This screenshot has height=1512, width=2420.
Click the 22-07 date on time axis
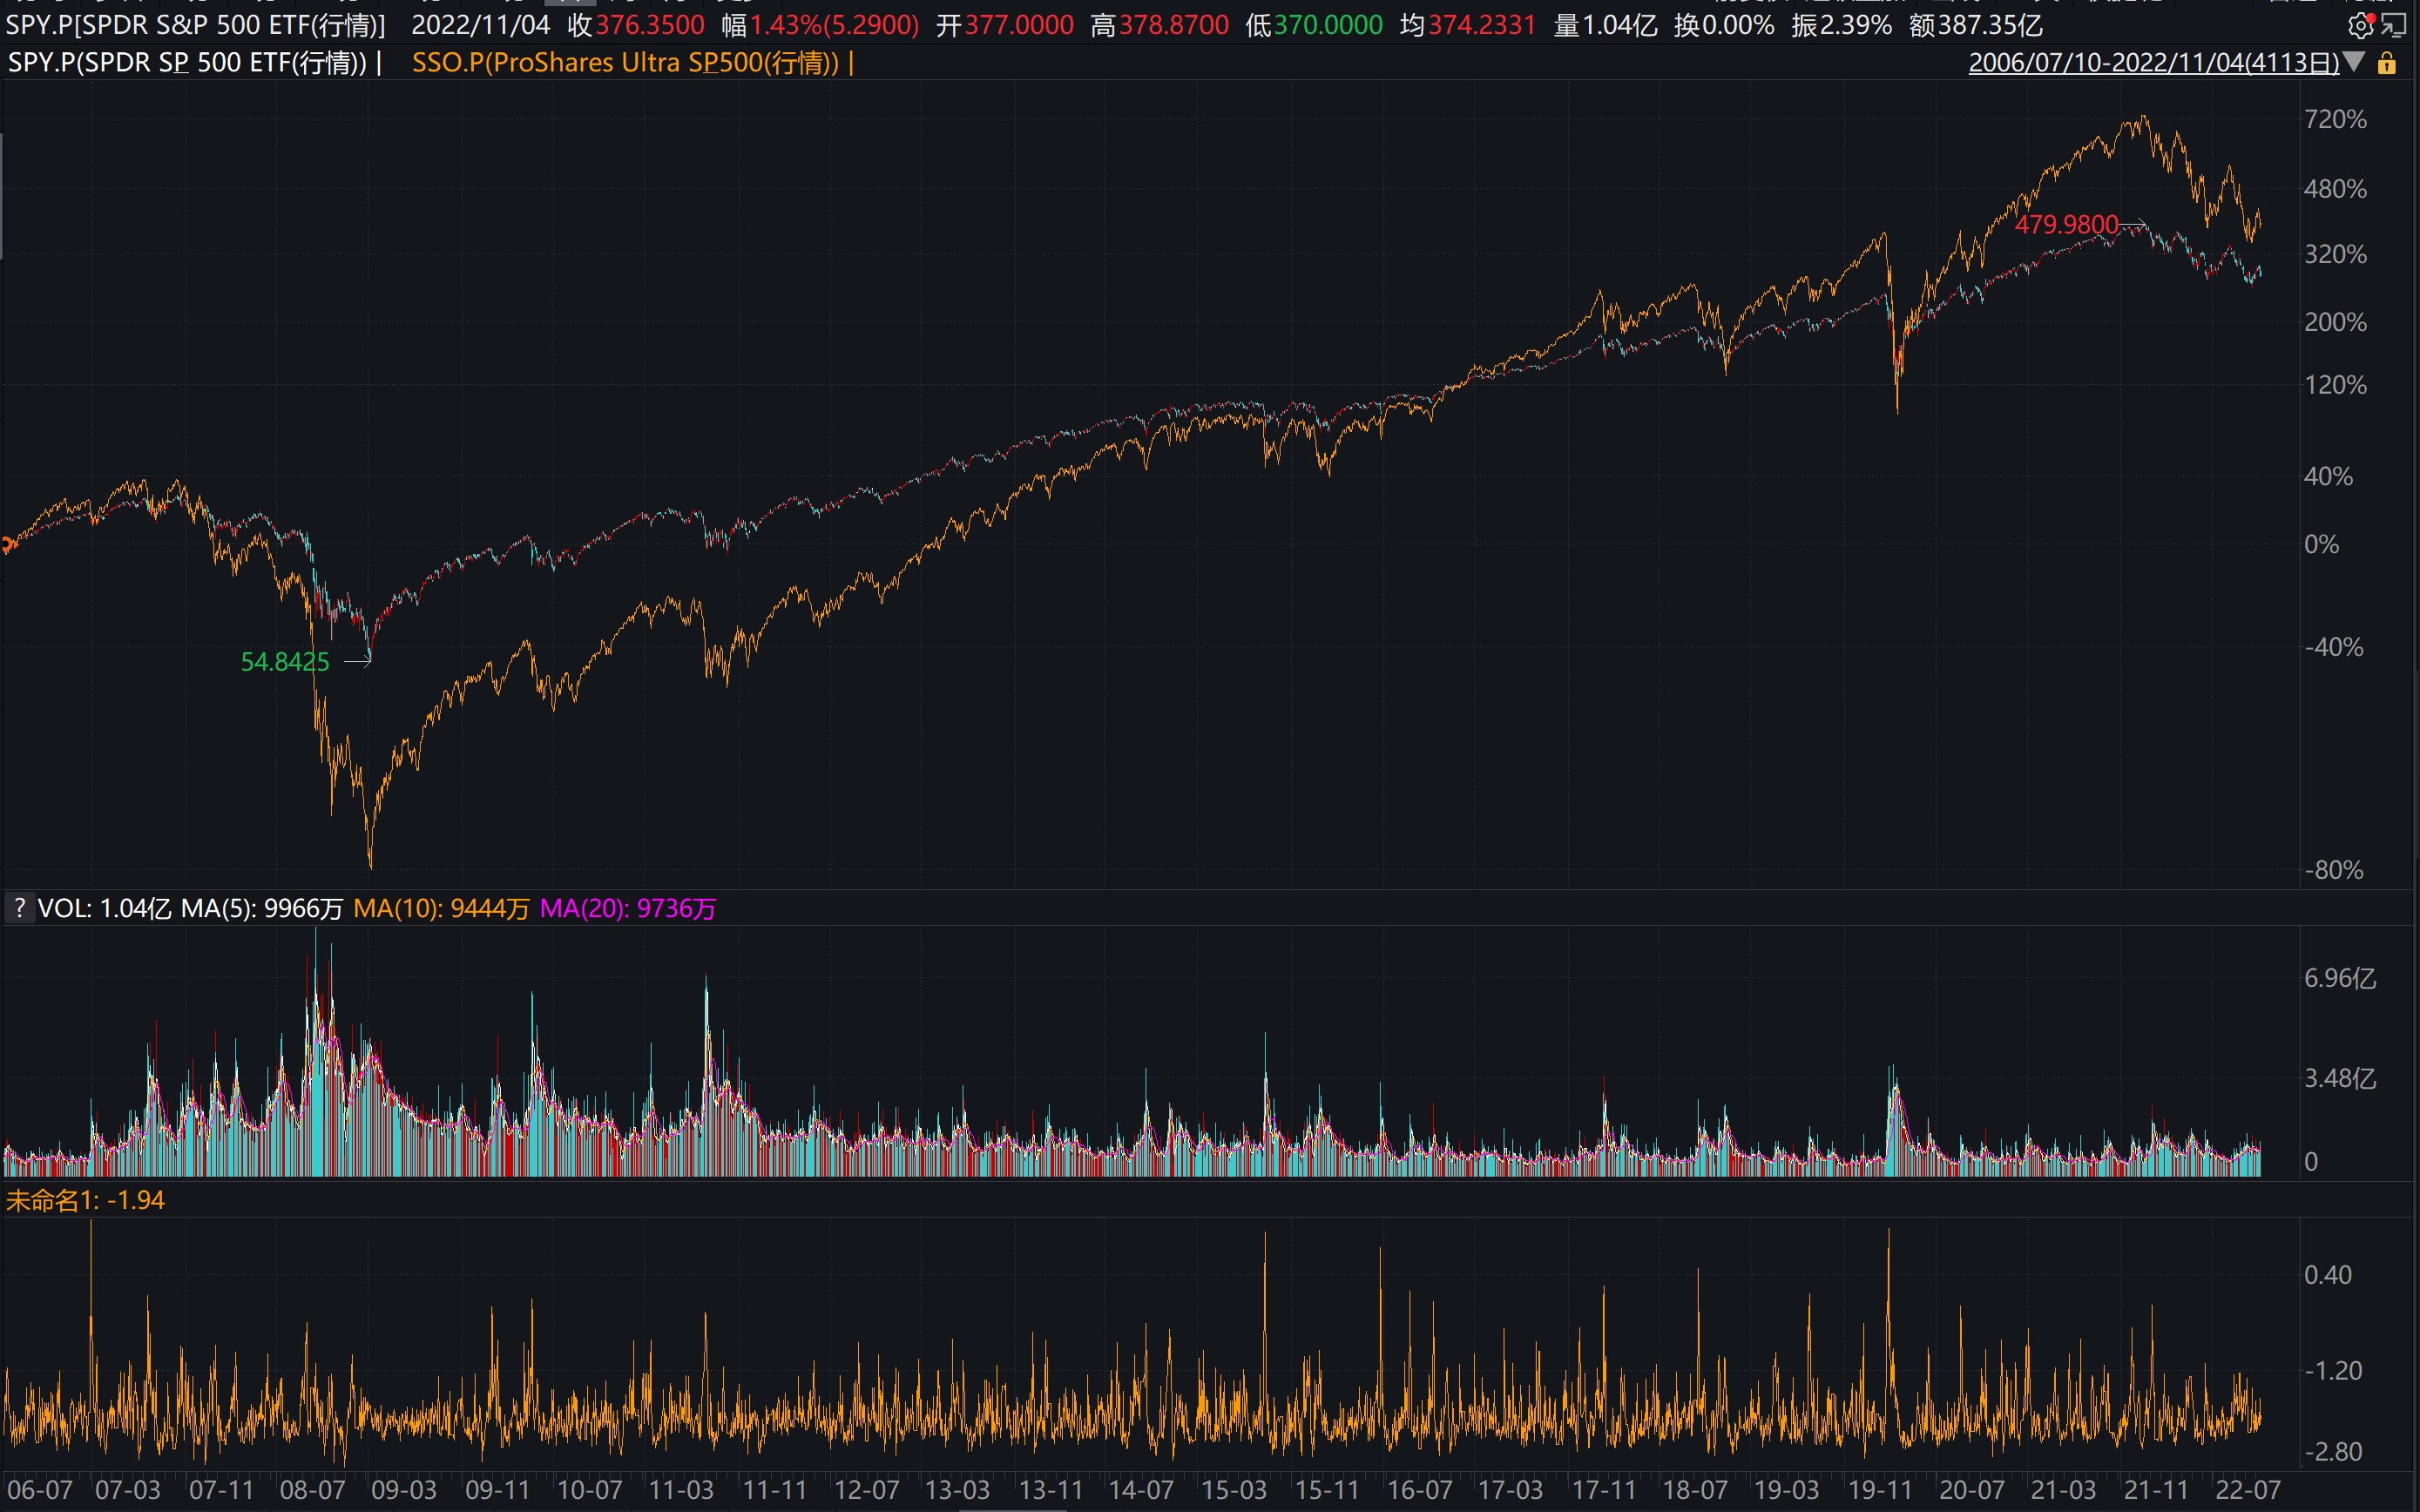click(x=2247, y=1490)
